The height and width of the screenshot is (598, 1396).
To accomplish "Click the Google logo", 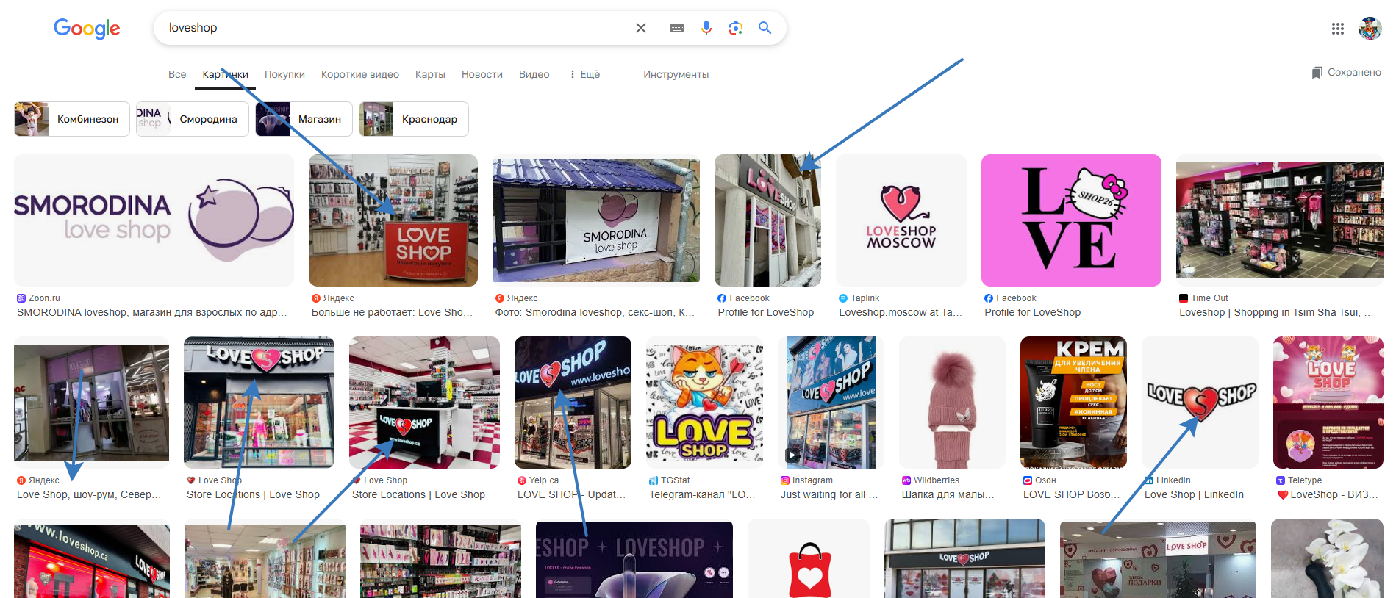I will tap(87, 29).
